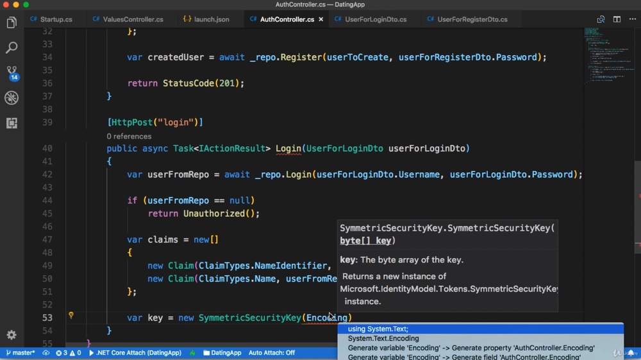
Task: Select the 'using System.Text;' quick fix
Action: (378, 329)
